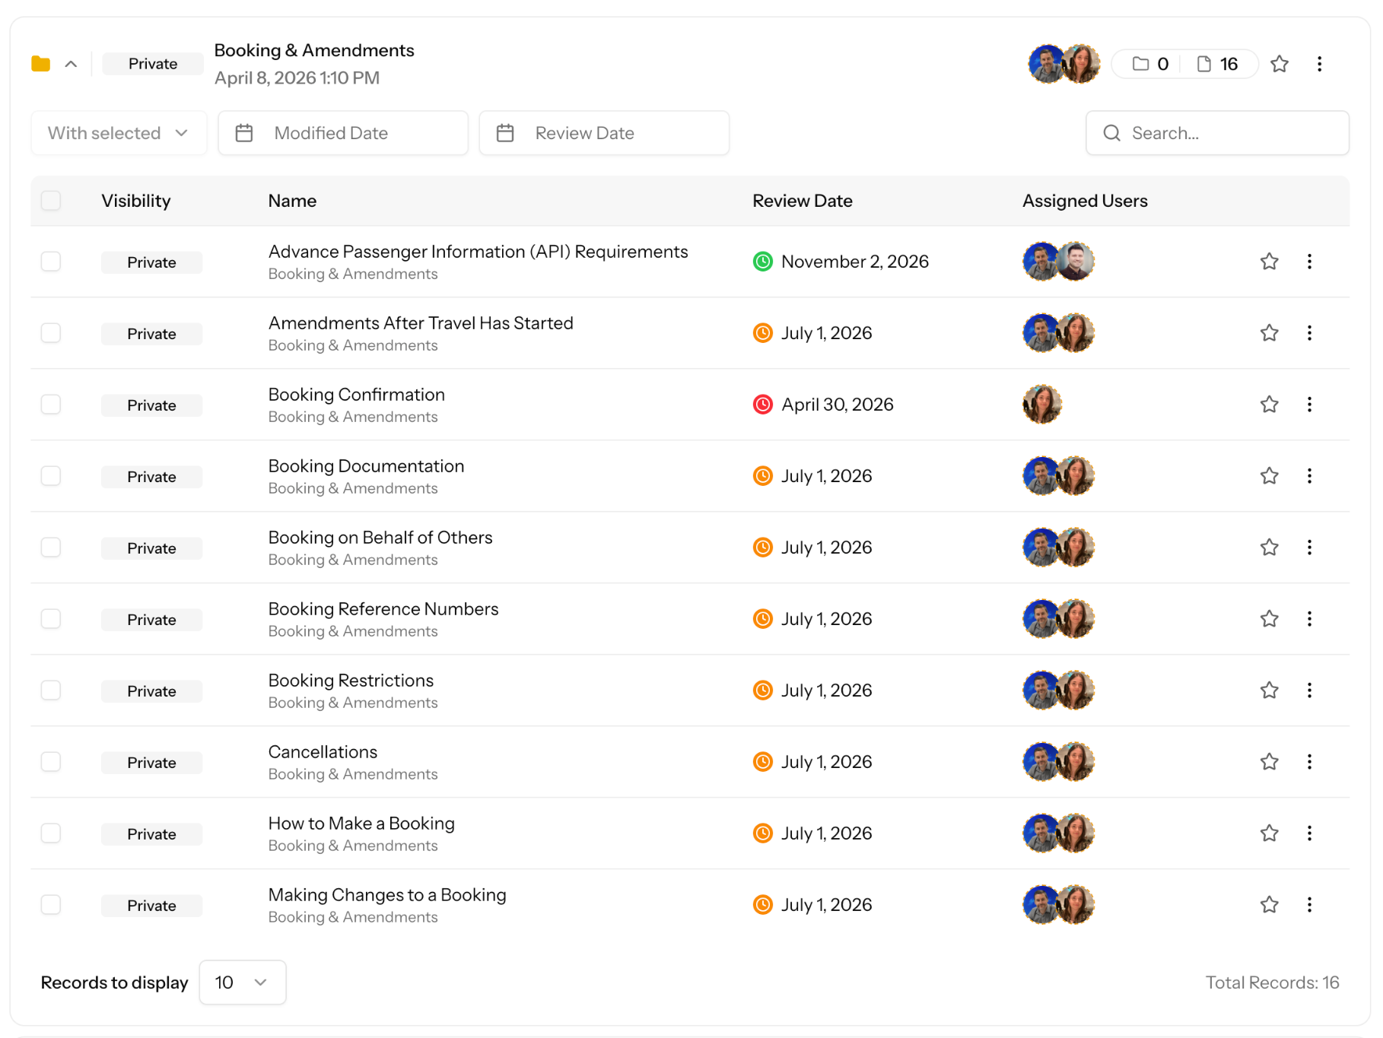
Task: Star Making Changes to a Booking
Action: pyautogui.click(x=1269, y=905)
